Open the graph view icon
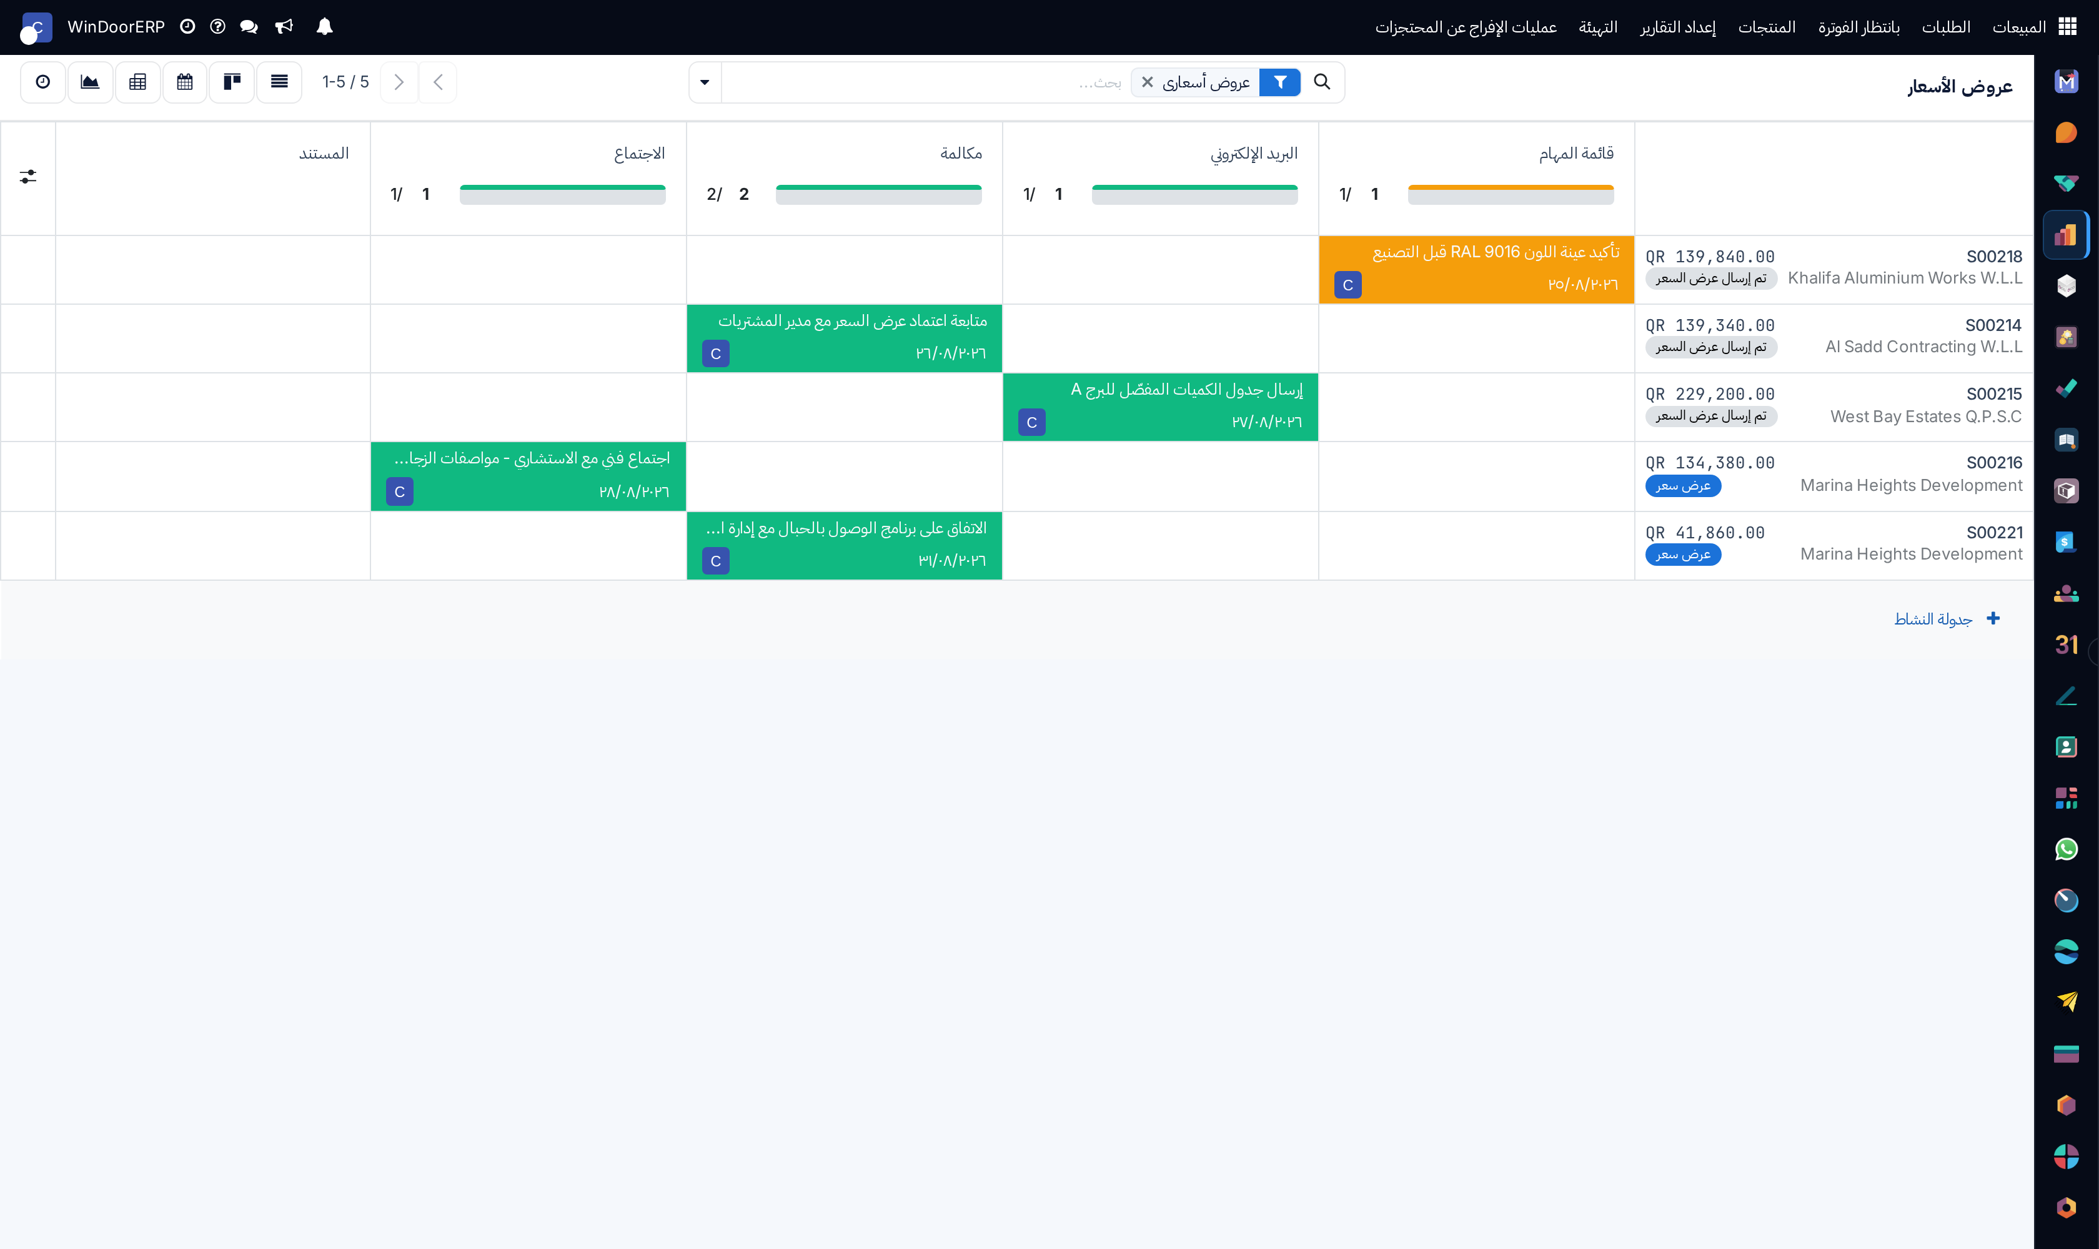 [90, 82]
